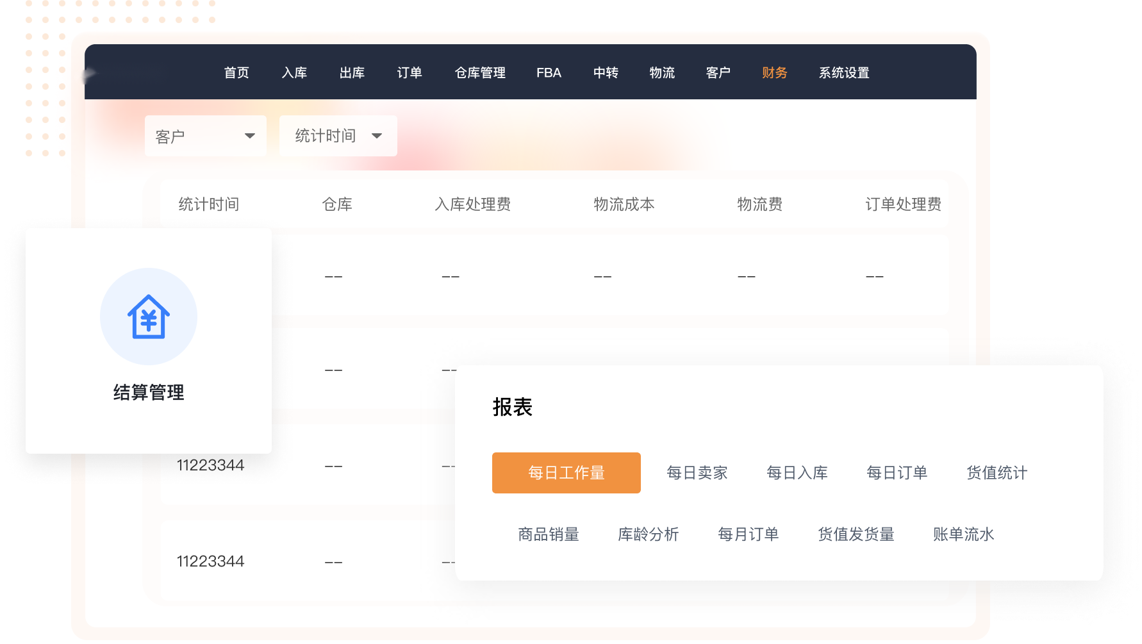Screen dimensions: 1142x644
Task: Select the 货值统计 report
Action: (x=997, y=473)
